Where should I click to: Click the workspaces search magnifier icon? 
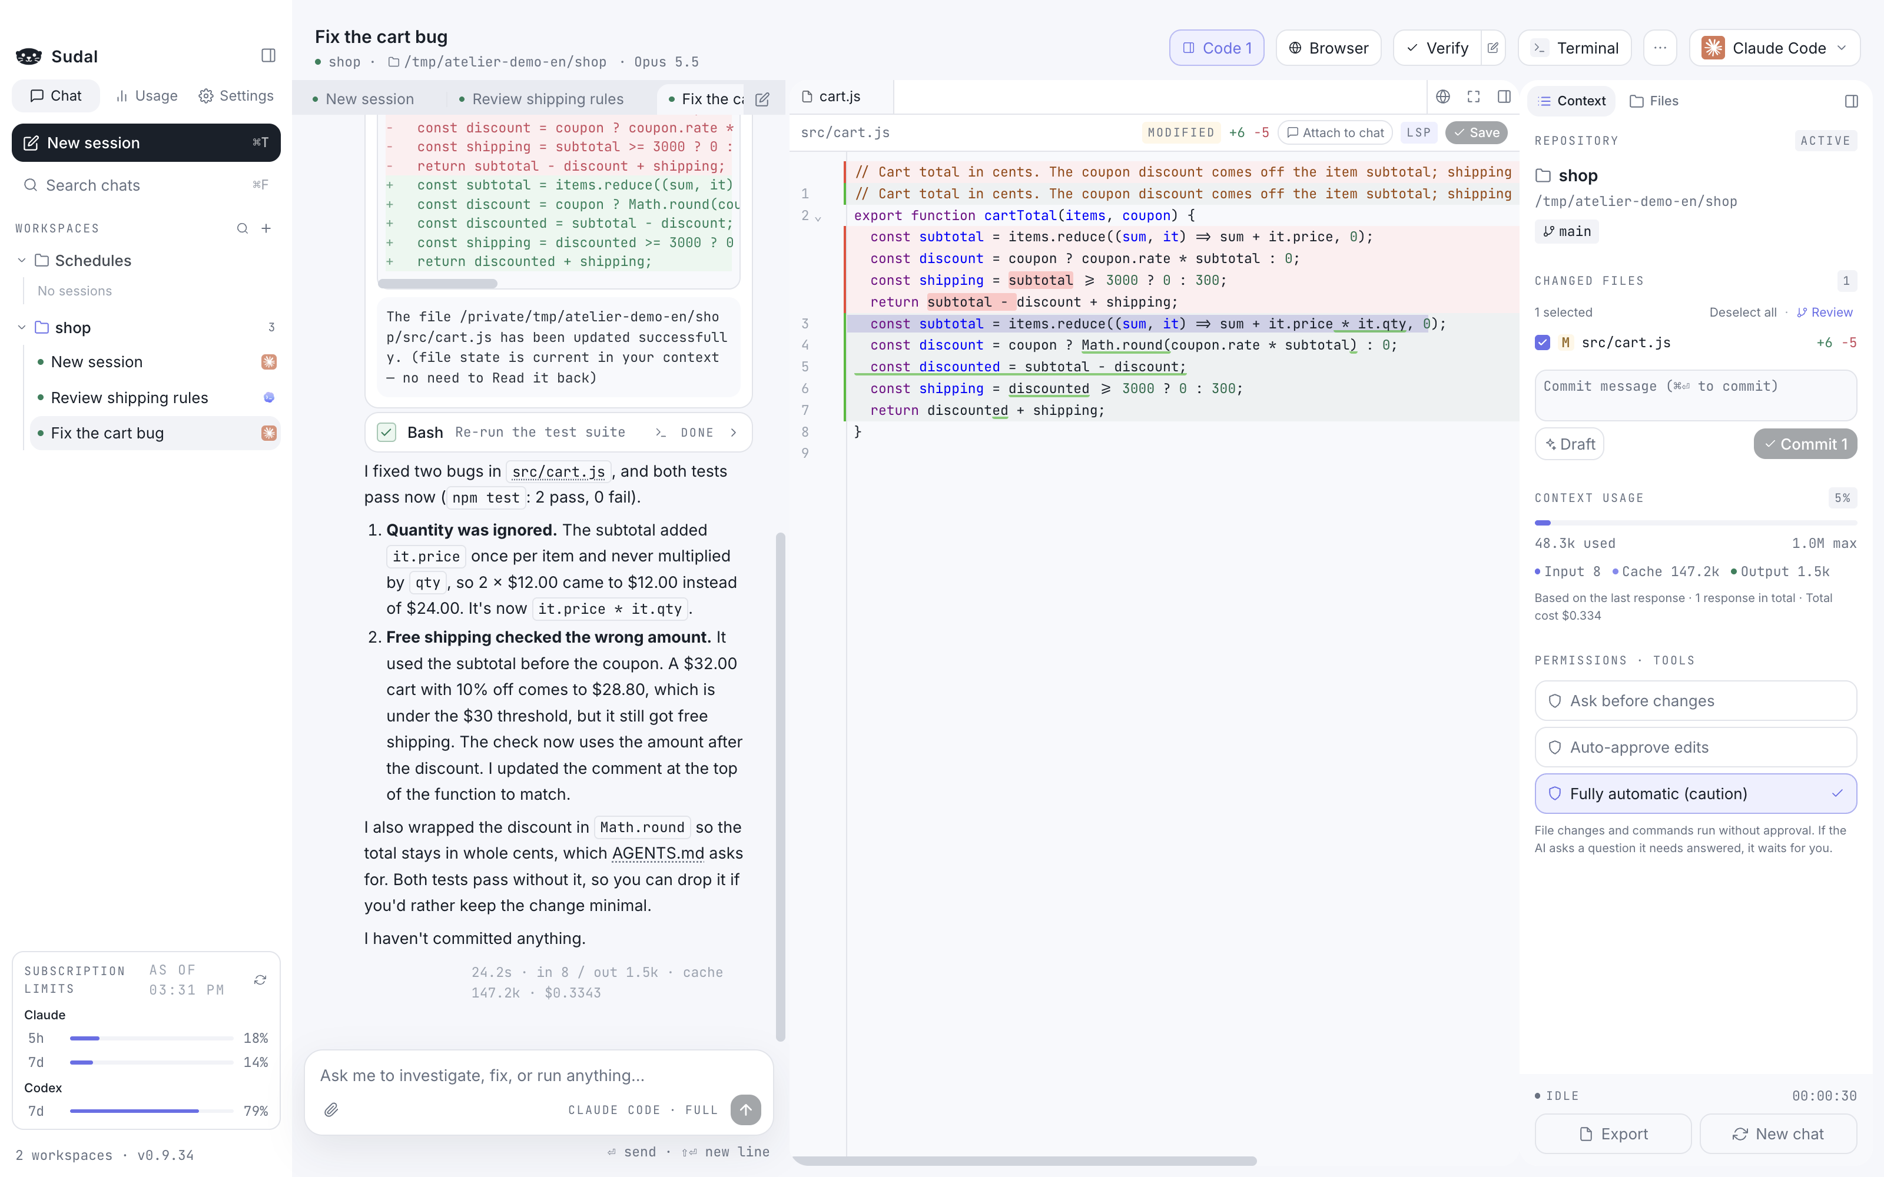click(x=242, y=228)
